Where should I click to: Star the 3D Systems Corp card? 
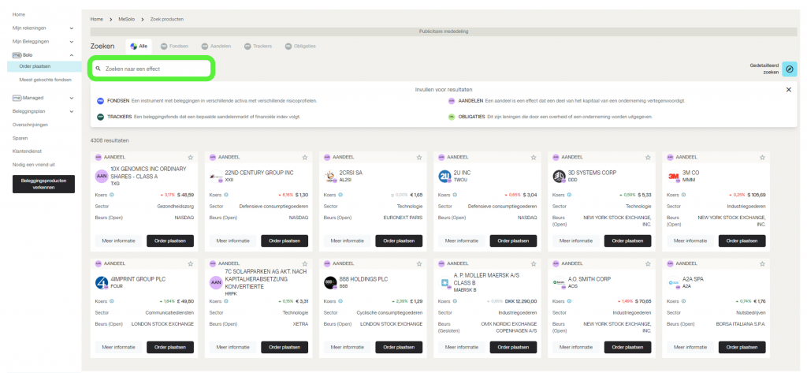click(648, 157)
